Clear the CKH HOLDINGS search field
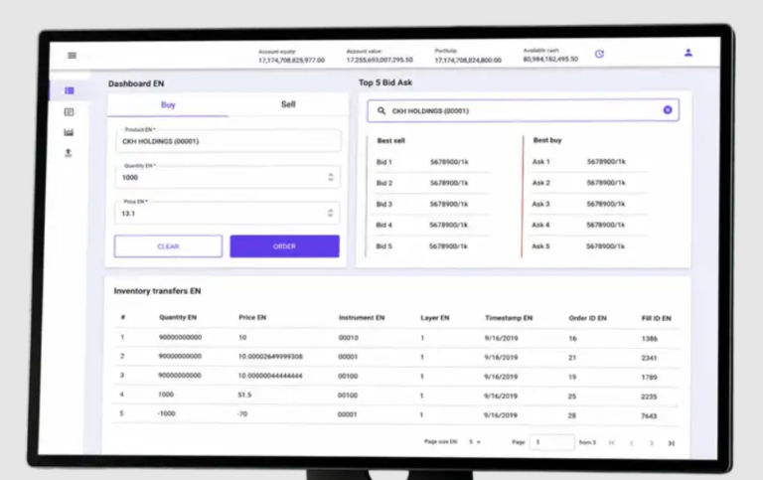 [x=668, y=110]
